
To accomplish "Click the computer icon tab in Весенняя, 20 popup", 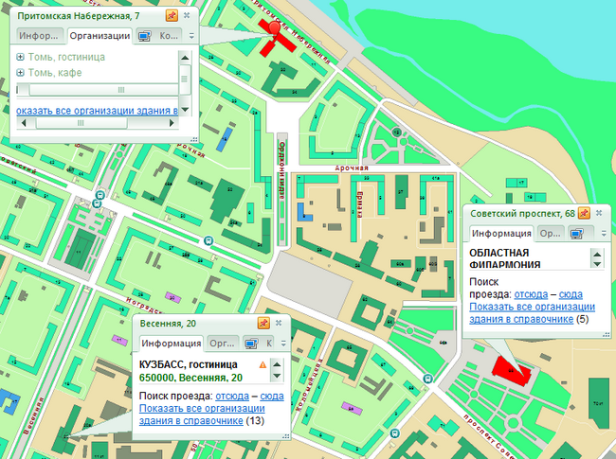I will pyautogui.click(x=251, y=344).
